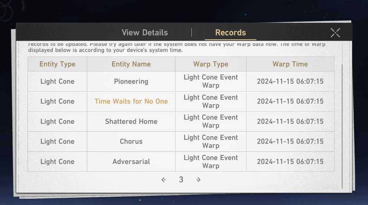Switch to the View Details tab
Screen dimensions: 368x205
145,33
